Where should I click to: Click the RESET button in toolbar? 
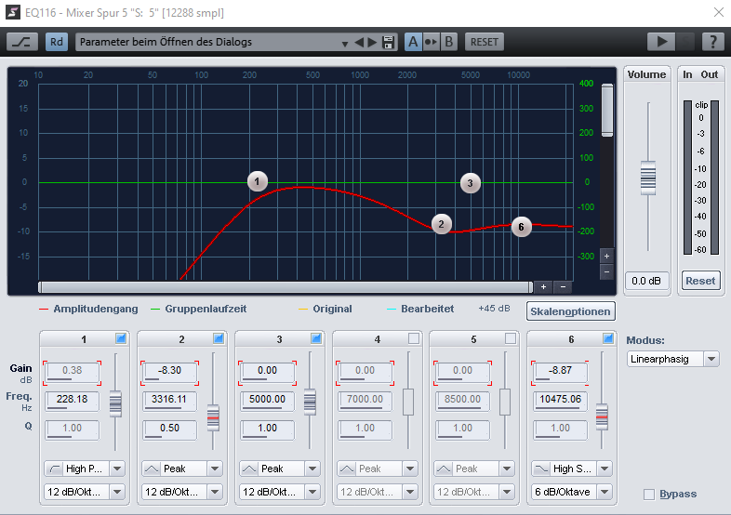[484, 42]
